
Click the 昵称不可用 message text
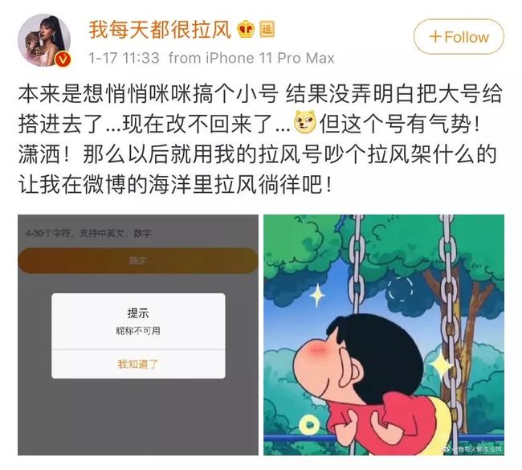click(138, 331)
